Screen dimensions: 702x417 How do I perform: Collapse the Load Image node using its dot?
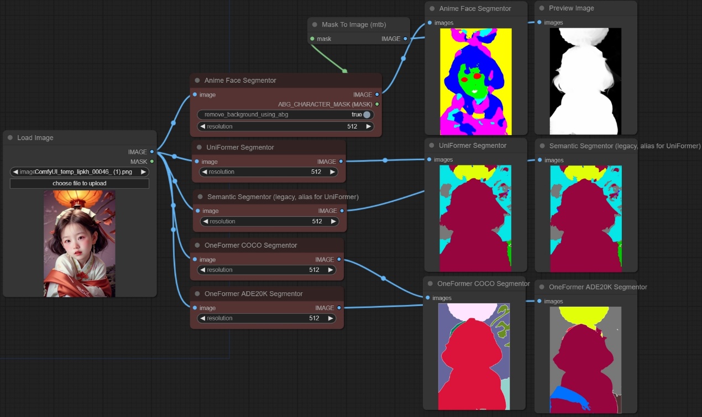tap(10, 138)
